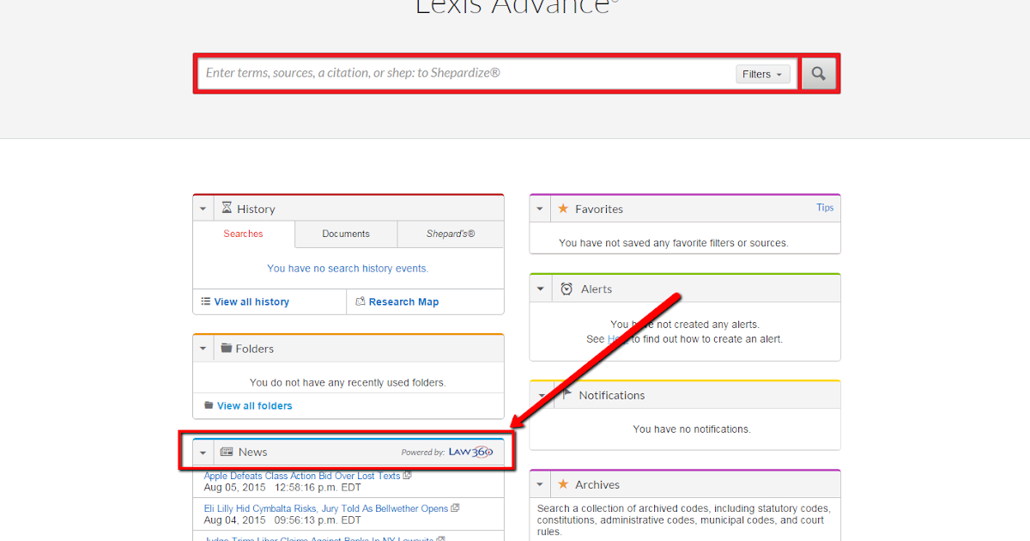The image size is (1030, 541).
Task: Open Apple Defeats Class Action news article
Action: [302, 476]
